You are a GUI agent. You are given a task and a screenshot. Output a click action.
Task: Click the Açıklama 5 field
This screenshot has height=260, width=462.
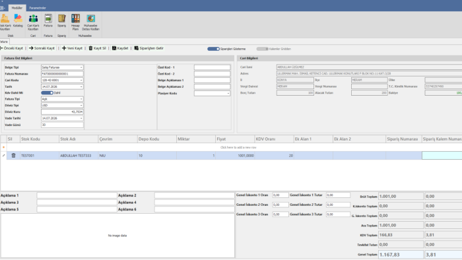(77, 209)
